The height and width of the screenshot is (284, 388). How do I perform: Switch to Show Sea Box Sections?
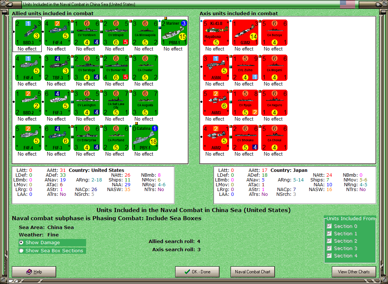tap(52, 251)
